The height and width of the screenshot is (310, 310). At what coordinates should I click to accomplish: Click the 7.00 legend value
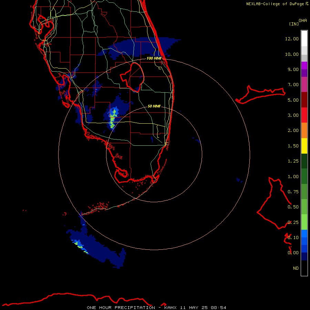[x=293, y=85]
